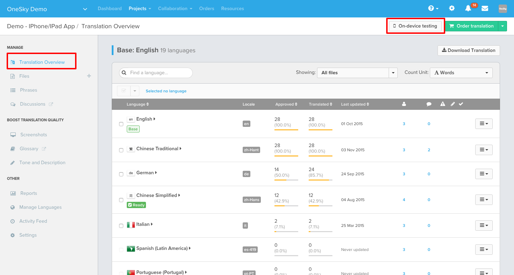The image size is (514, 275).
Task: Click the Italian flag icon
Action: click(131, 225)
